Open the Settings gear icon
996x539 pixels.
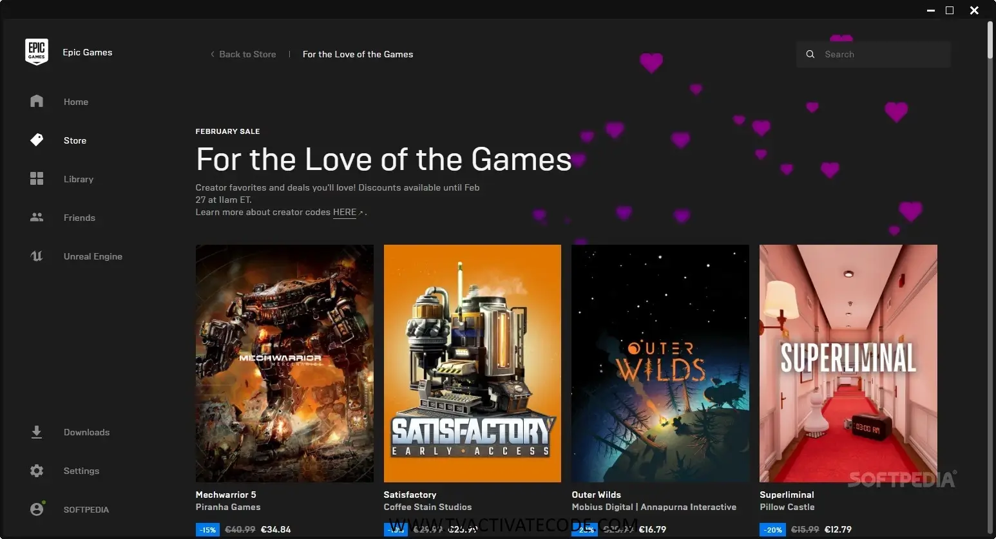tap(37, 471)
